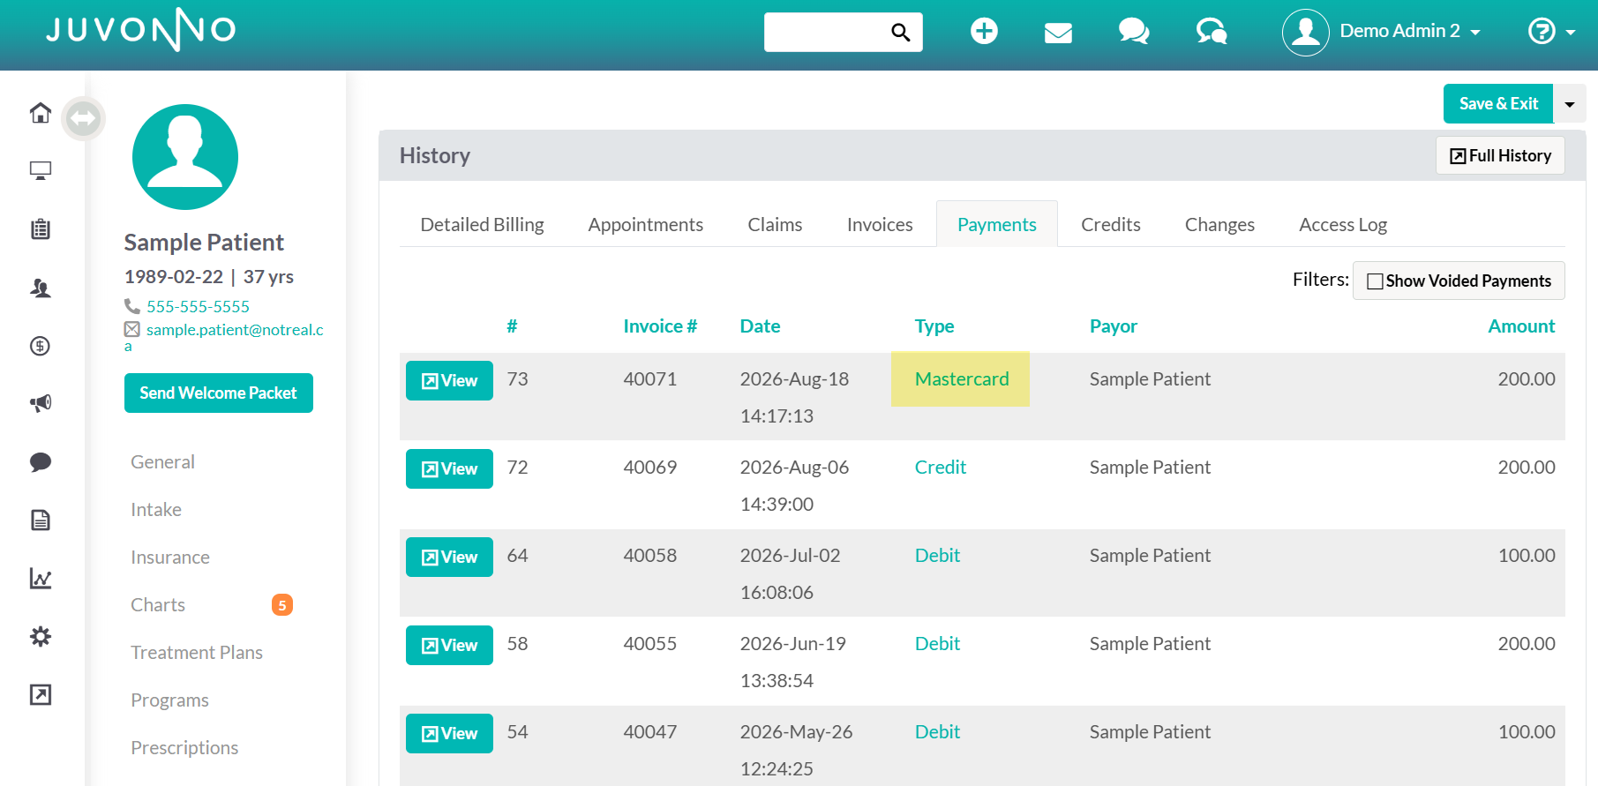Go to home via house icon
This screenshot has height=786, width=1598.
pos(41,113)
